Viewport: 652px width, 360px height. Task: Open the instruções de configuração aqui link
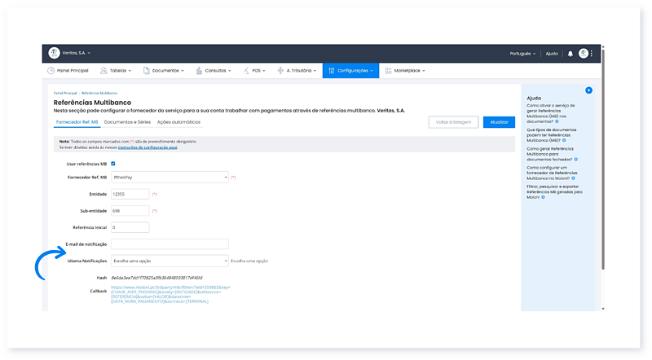tap(148, 147)
